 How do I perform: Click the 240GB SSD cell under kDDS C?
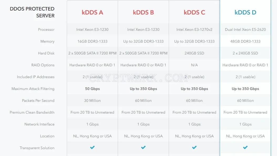click(194, 53)
